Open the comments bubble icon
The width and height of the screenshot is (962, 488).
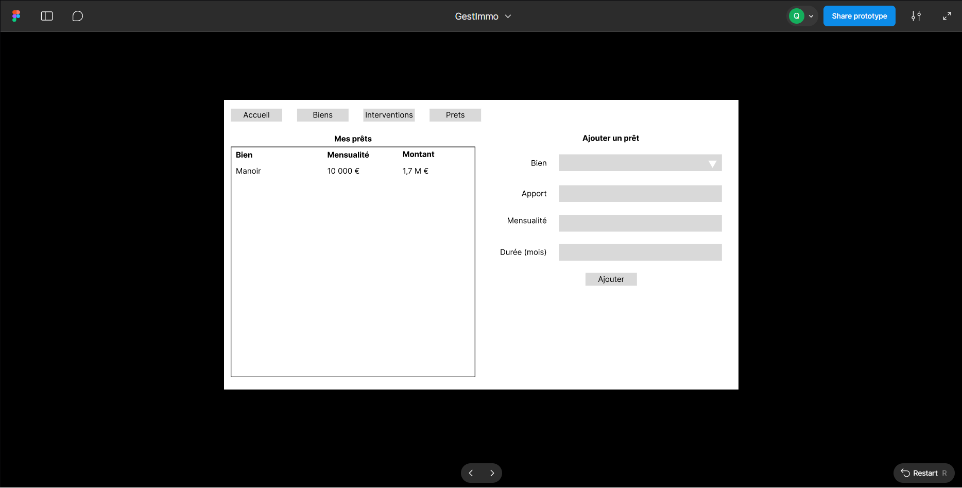point(78,16)
